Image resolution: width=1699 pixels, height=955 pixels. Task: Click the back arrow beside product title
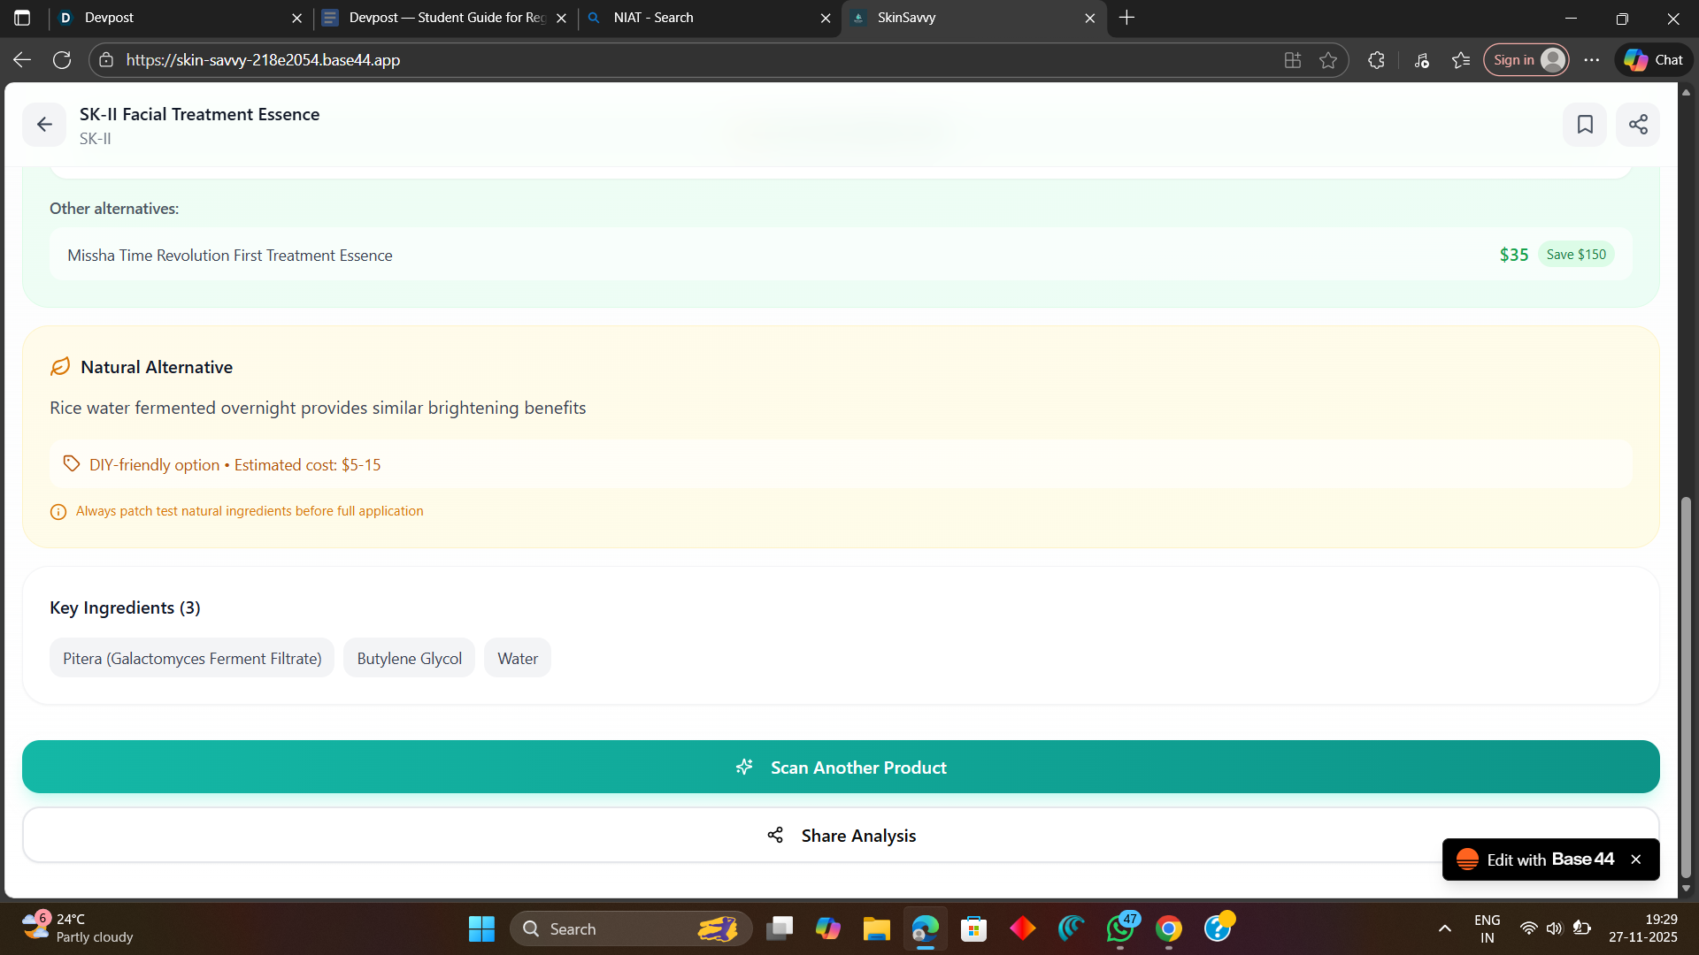pos(44,125)
